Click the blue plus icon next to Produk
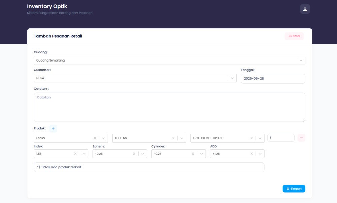The width and height of the screenshot is (337, 203). tap(53, 129)
